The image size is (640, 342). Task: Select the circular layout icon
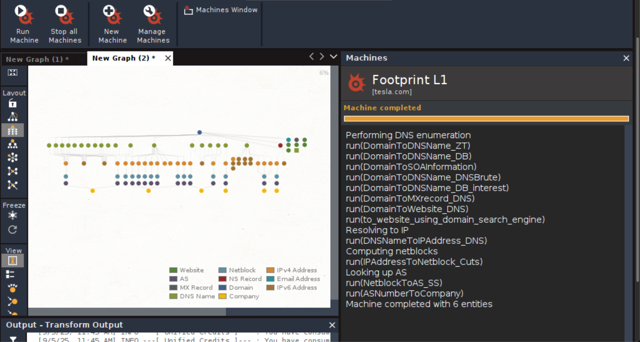tap(13, 157)
